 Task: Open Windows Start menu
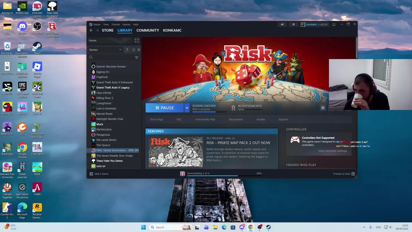pos(144,227)
